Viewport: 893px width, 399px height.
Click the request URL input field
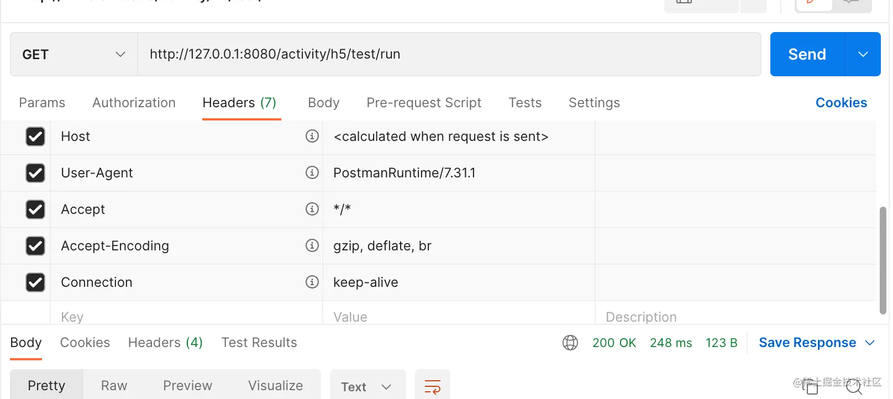(x=449, y=54)
